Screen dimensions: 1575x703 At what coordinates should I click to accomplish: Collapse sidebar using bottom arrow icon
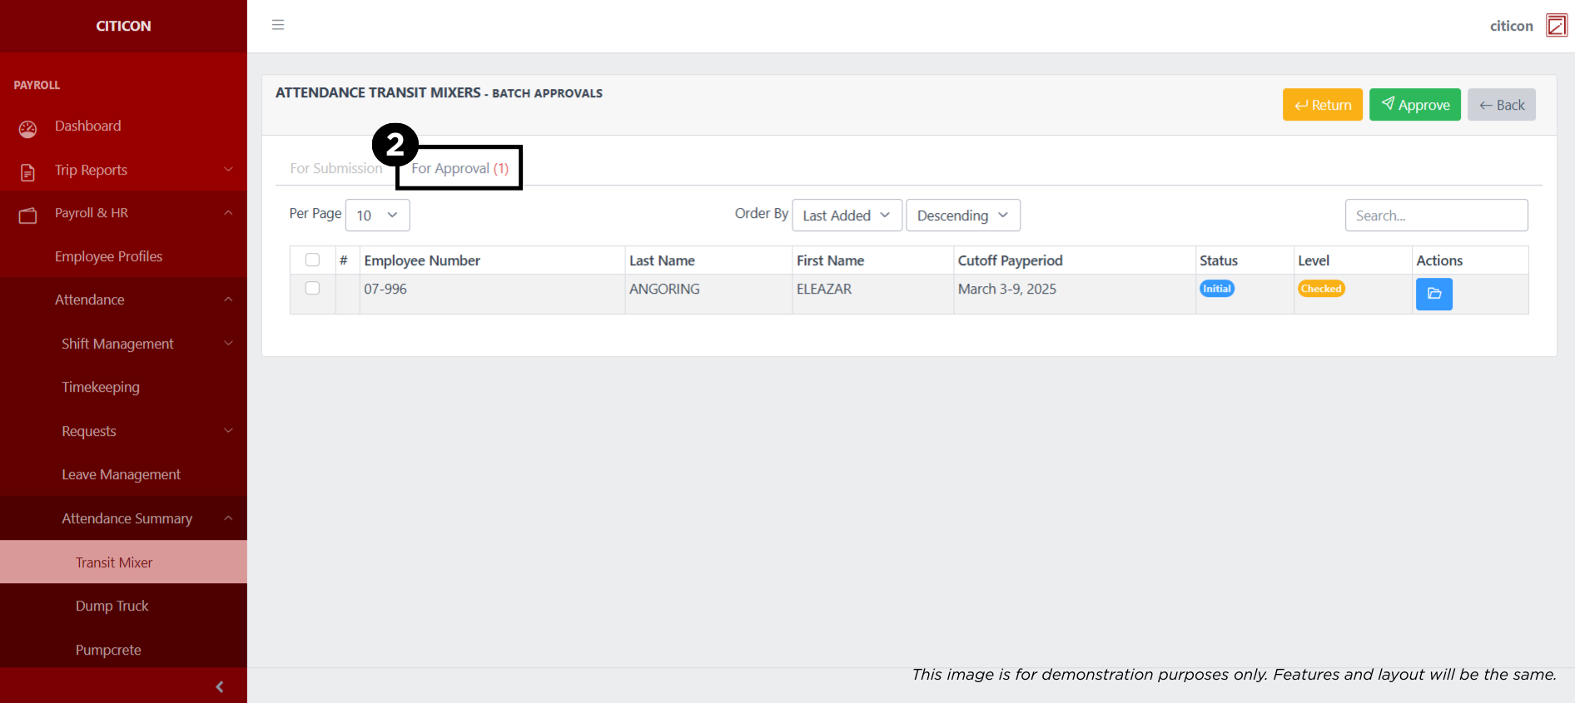point(220,686)
